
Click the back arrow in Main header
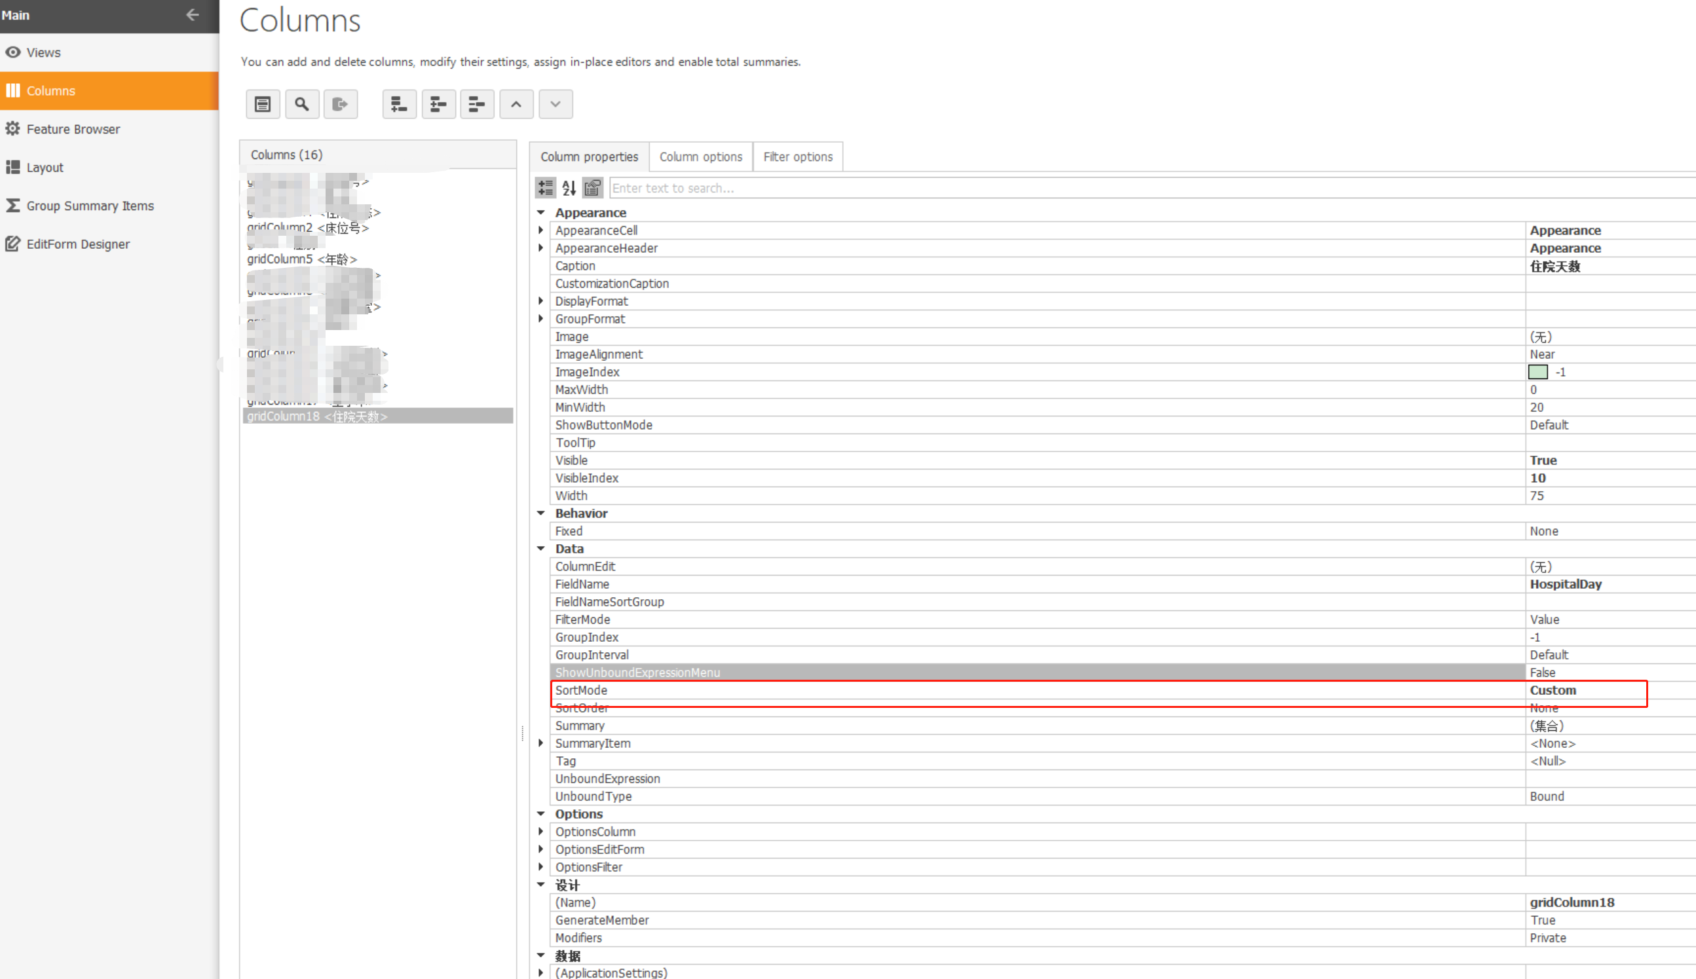tap(193, 15)
